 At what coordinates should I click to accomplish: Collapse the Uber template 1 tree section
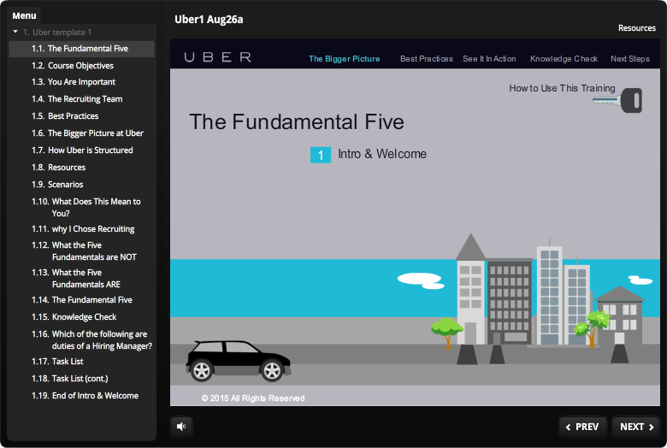click(x=15, y=32)
